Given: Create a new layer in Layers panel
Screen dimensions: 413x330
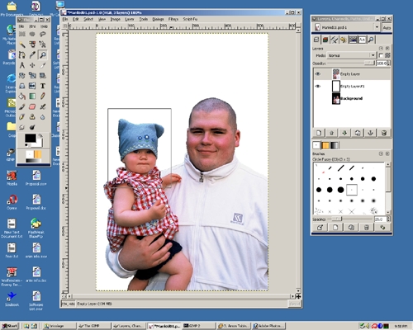Looking at the screenshot, I should 319,133.
